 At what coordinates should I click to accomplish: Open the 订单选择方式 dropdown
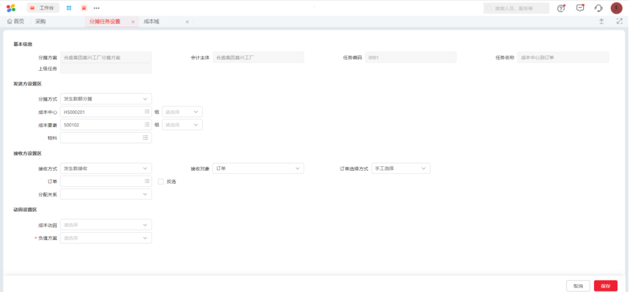(401, 168)
